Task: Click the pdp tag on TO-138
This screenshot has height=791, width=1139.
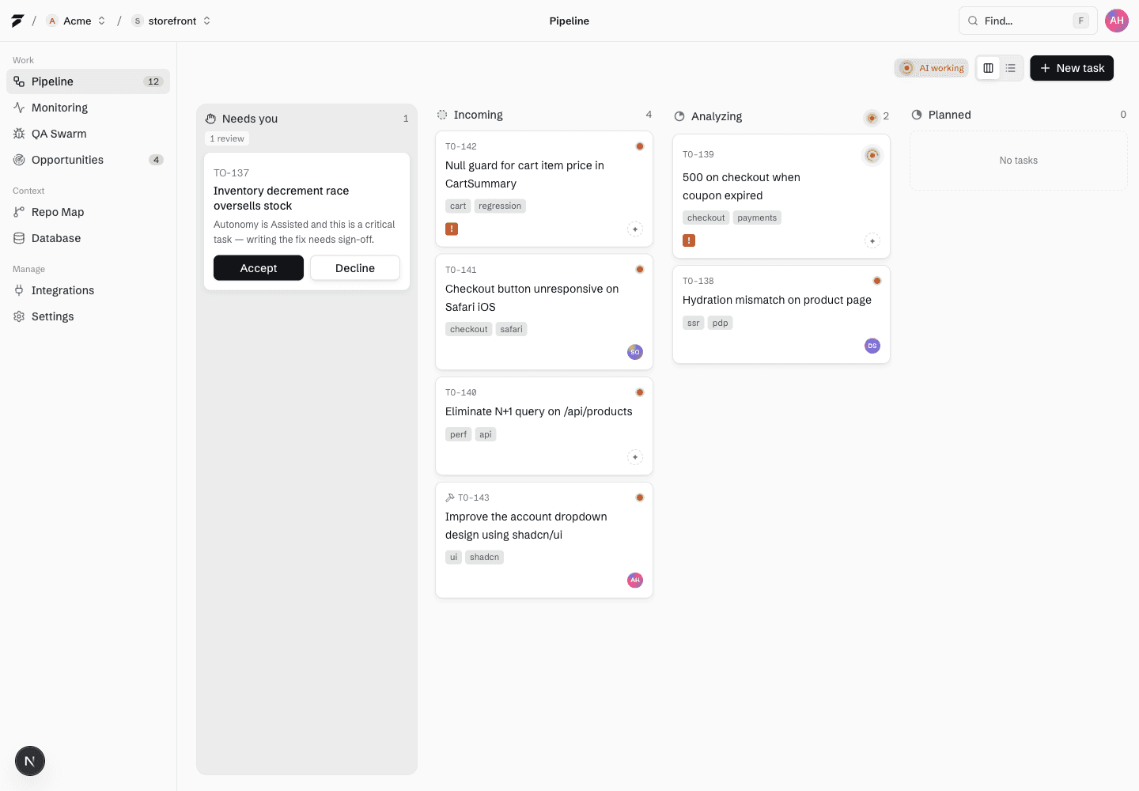Action: 720,323
